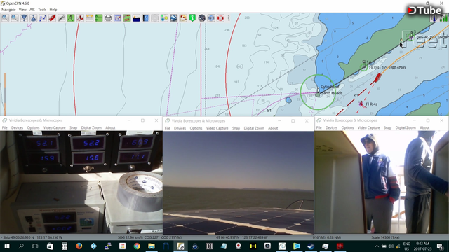Image resolution: width=449 pixels, height=252 pixels.
Task: Open Google Chrome from the taskbar
Action: click(x=137, y=246)
